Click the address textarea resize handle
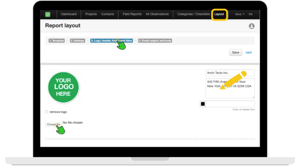This screenshot has width=300, height=168. [253, 97]
